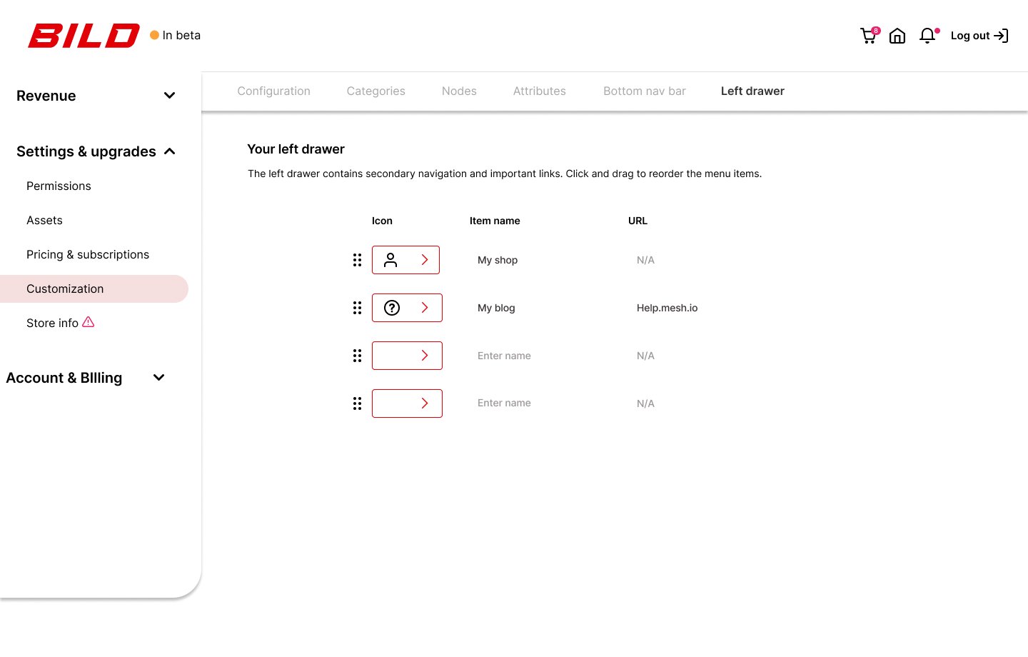Click the drag handle beside My shop
The width and height of the screenshot is (1028, 657).
pyautogui.click(x=357, y=260)
